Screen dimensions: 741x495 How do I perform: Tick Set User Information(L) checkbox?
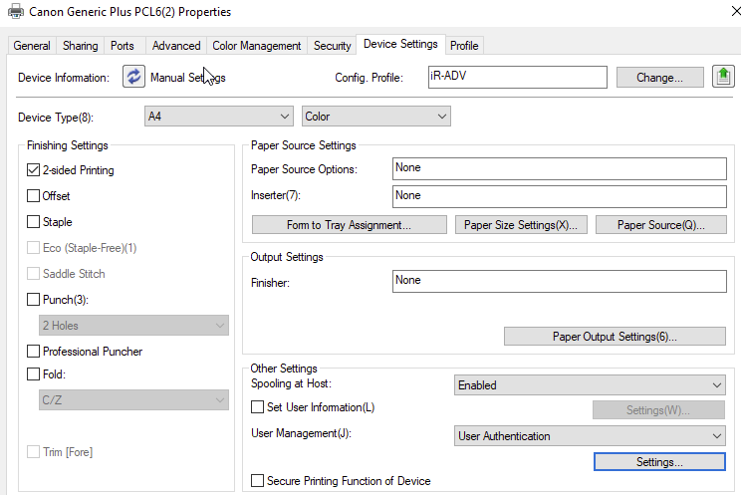[x=257, y=407]
